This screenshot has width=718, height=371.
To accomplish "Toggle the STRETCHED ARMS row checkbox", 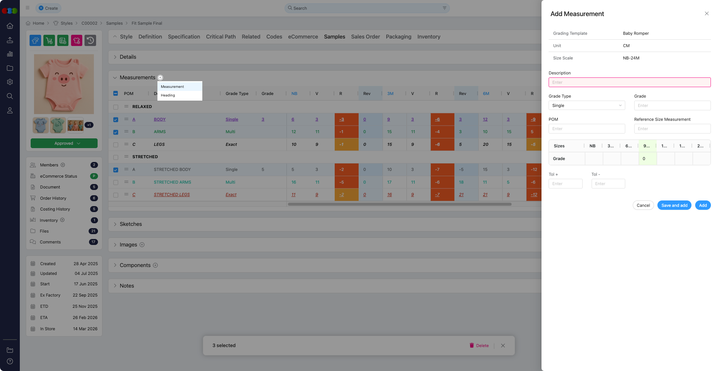I will tap(116, 183).
